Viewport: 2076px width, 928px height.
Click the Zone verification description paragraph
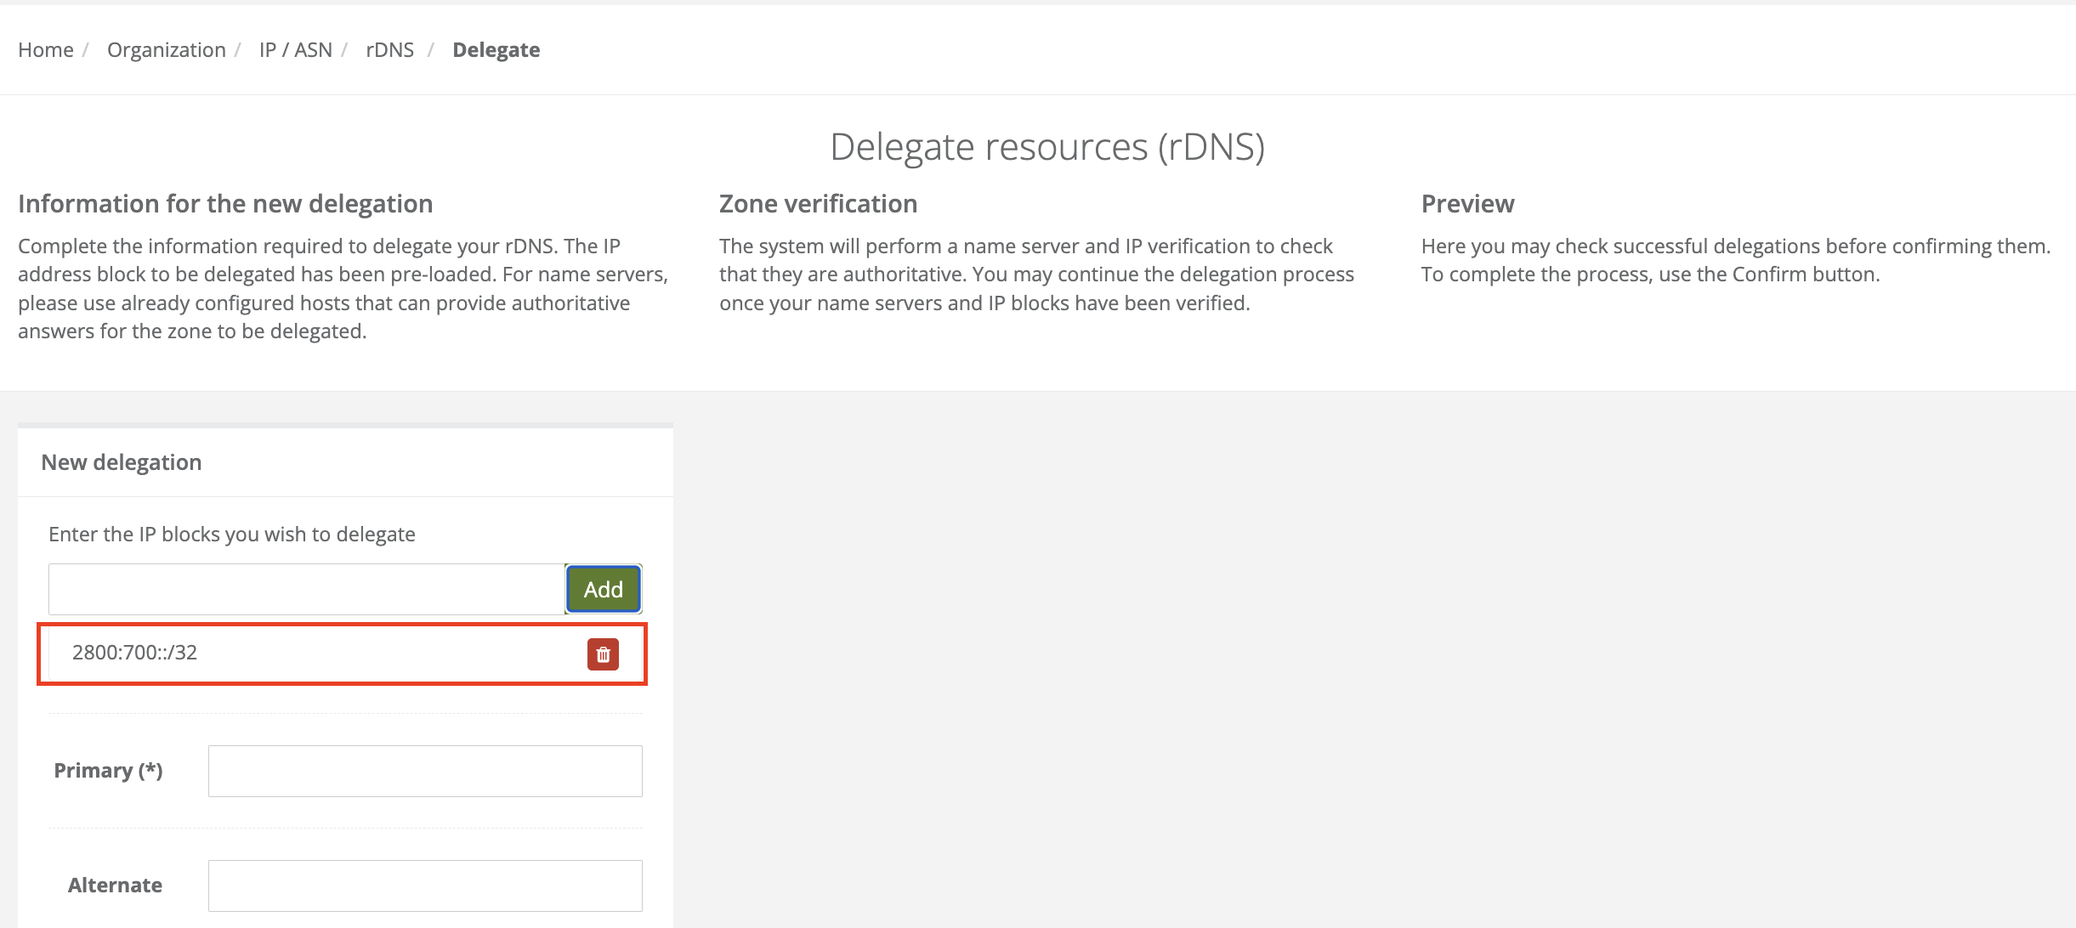pyautogui.click(x=1036, y=274)
